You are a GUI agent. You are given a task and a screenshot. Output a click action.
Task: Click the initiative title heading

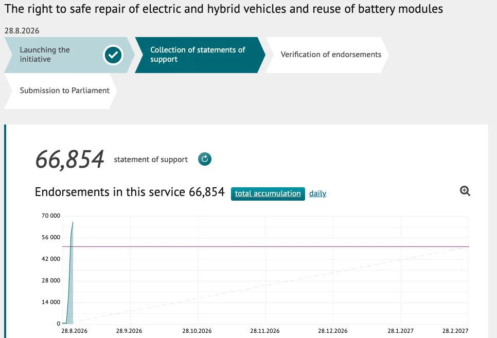coord(223,9)
